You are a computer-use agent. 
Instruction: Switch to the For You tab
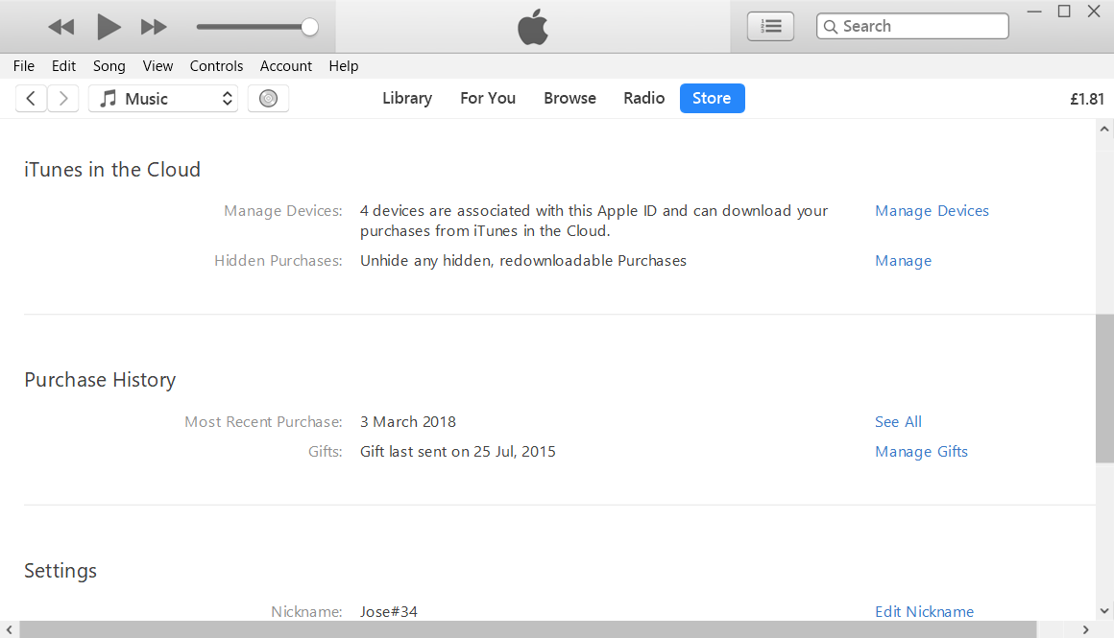[488, 98]
